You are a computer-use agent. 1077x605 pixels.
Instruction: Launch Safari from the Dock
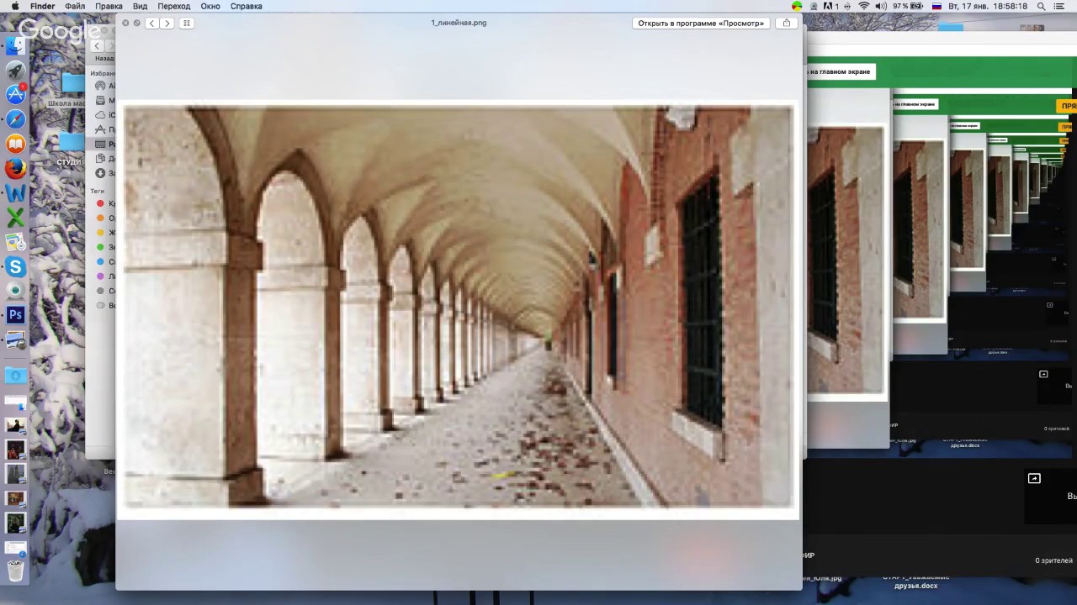point(16,119)
